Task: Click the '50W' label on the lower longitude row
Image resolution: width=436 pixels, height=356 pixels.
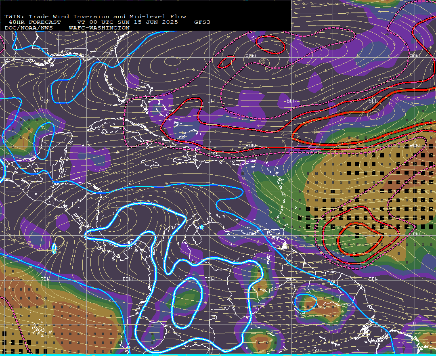Action: tap(373, 279)
